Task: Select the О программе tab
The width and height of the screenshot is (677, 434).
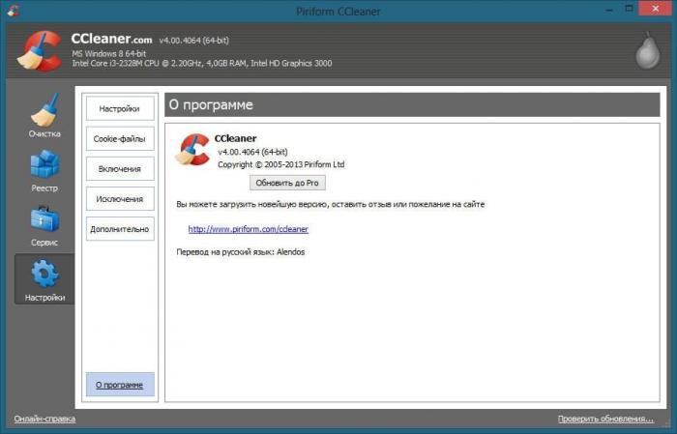Action: pyautogui.click(x=120, y=384)
